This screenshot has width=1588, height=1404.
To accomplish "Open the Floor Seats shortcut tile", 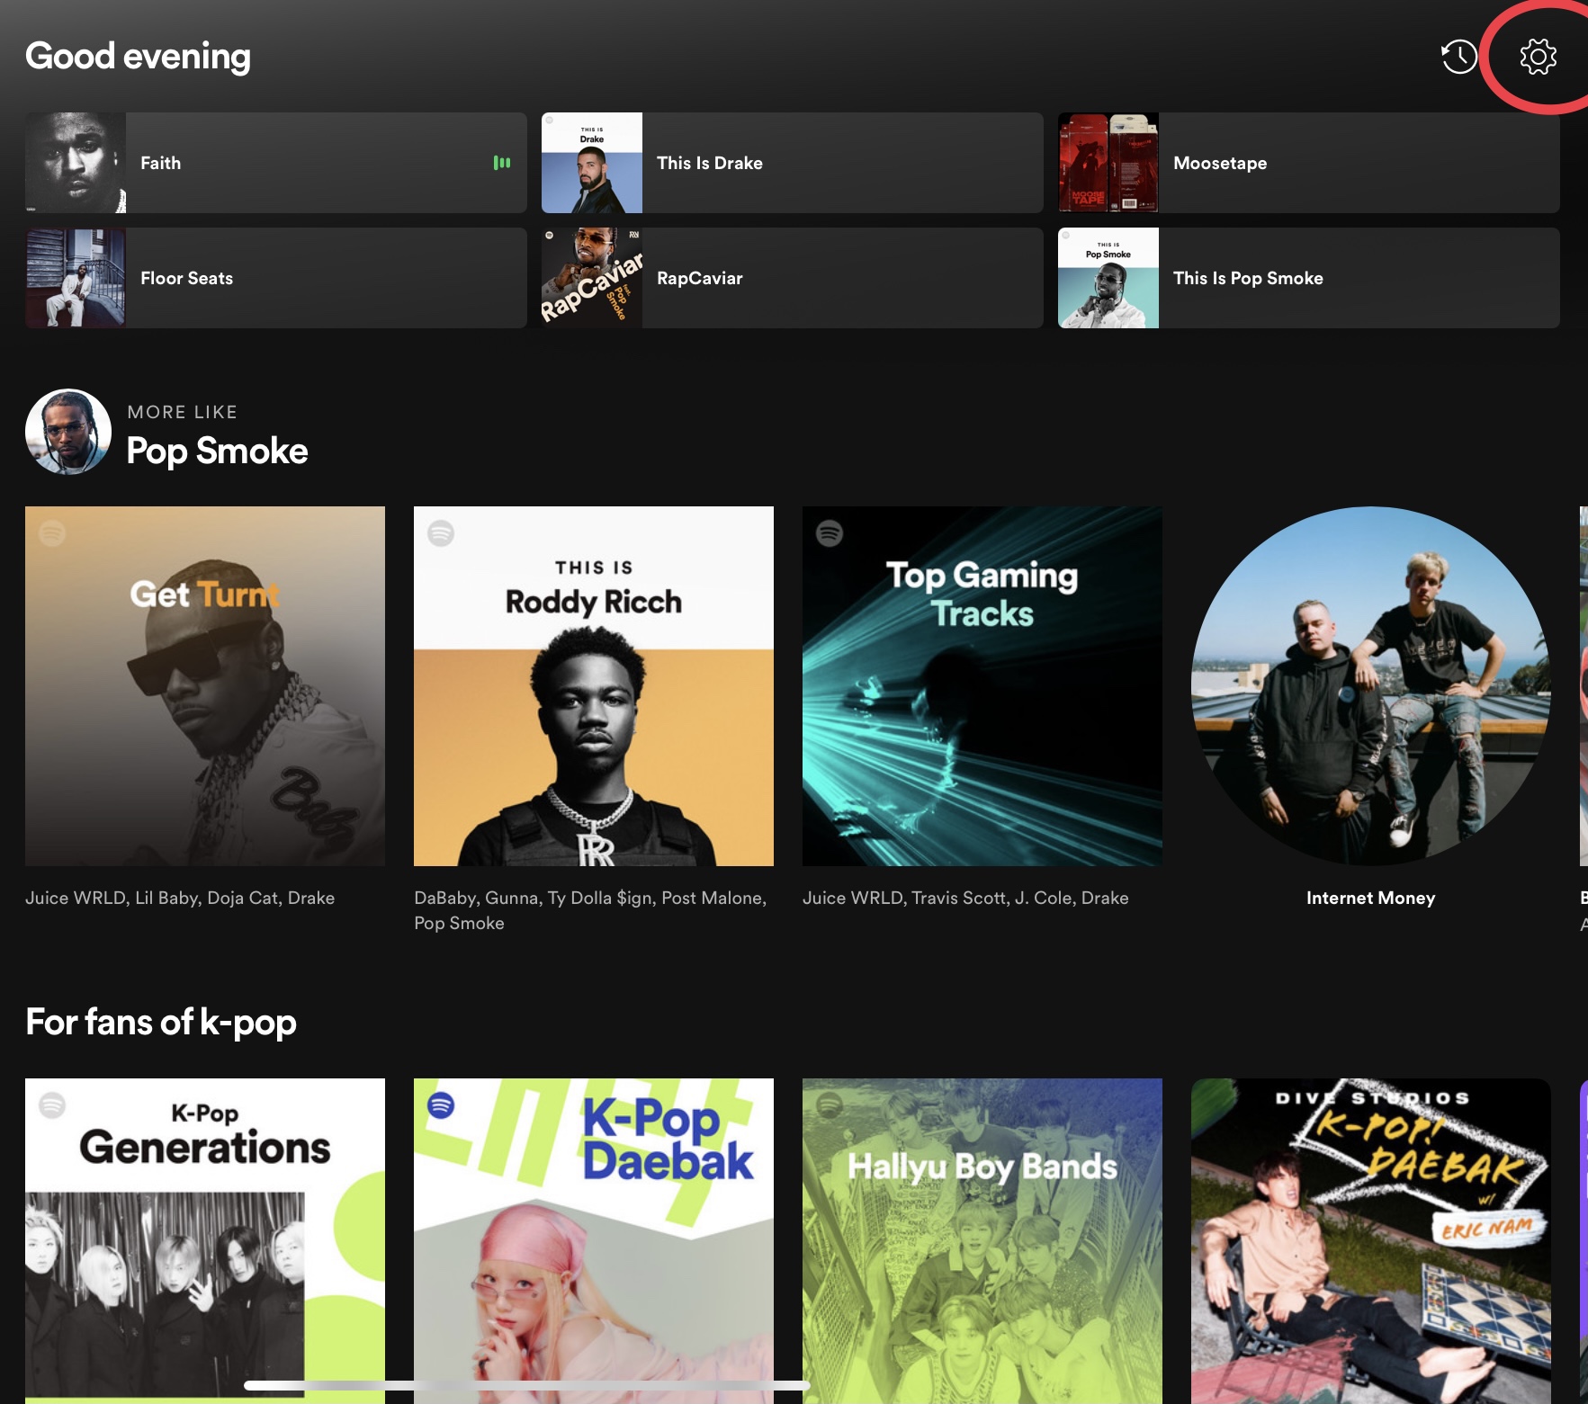I will pyautogui.click(x=276, y=278).
